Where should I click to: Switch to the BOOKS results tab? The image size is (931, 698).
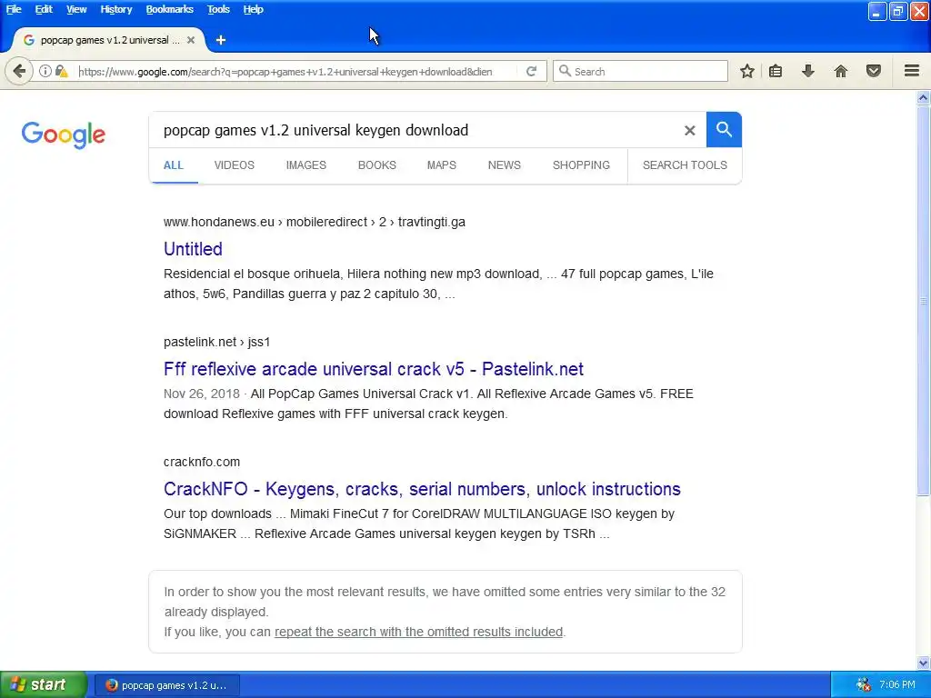(376, 165)
